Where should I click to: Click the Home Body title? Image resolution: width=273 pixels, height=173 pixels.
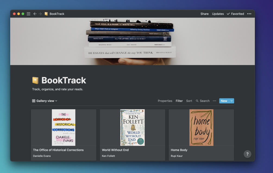(179, 150)
